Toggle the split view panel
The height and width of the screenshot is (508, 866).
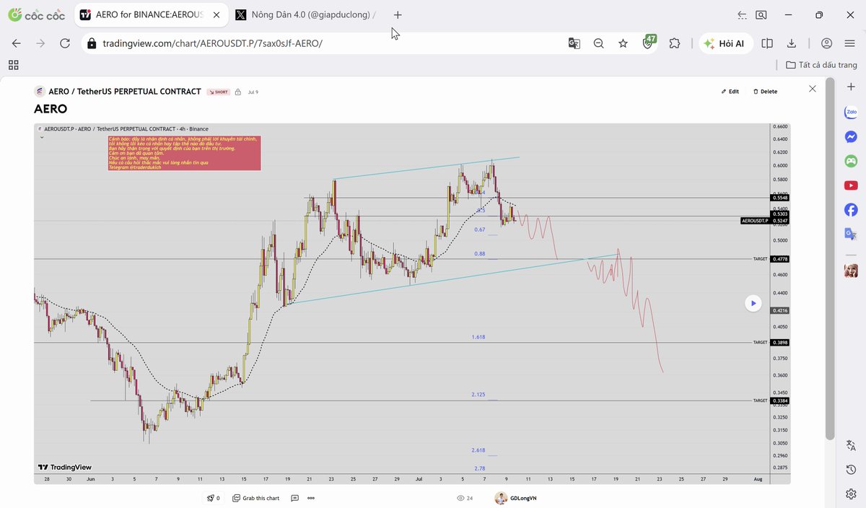click(x=767, y=43)
